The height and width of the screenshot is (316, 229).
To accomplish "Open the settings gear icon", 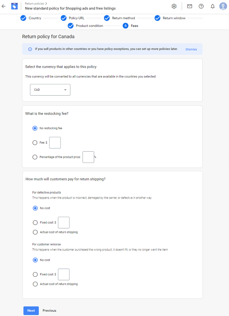I will tap(174, 6).
